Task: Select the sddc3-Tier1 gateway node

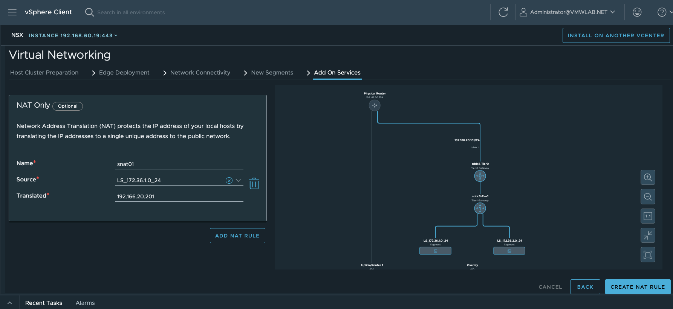Action: click(x=480, y=208)
